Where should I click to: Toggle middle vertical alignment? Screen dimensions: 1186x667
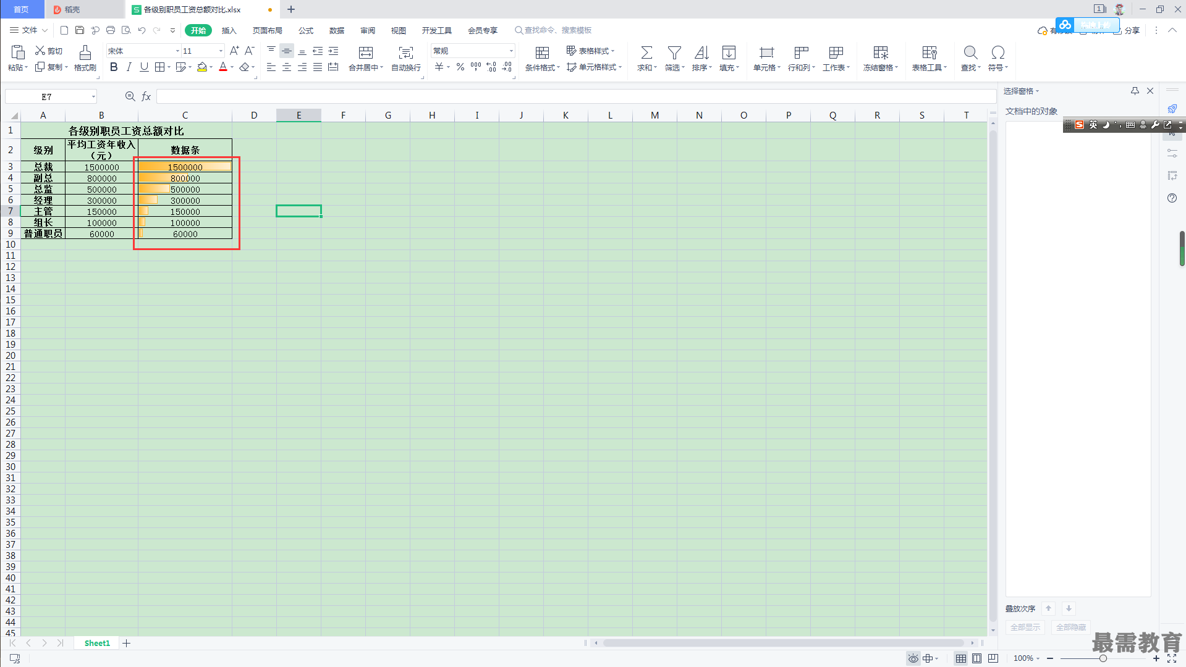click(287, 51)
